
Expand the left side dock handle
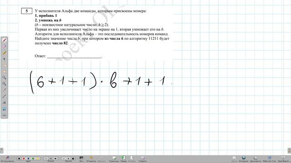click(1, 150)
